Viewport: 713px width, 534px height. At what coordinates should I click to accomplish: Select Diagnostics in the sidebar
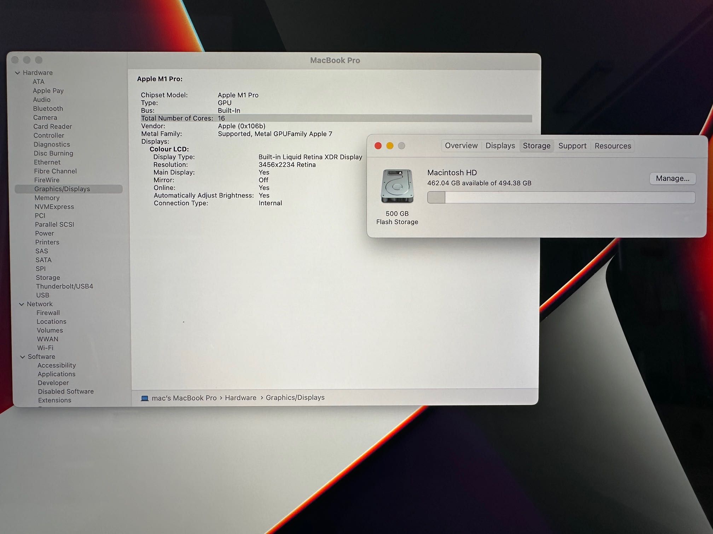(x=52, y=144)
